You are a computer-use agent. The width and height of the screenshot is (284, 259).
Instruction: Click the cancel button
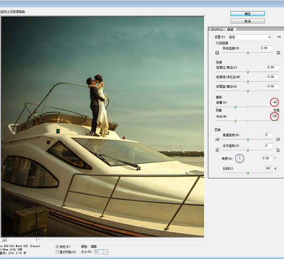click(248, 21)
